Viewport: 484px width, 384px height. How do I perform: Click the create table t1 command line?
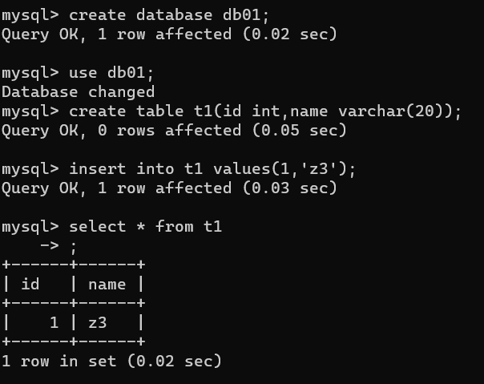tap(232, 111)
